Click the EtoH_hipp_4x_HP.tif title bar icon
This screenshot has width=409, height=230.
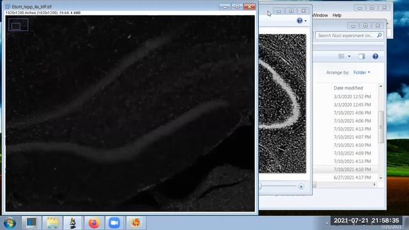click(8, 6)
